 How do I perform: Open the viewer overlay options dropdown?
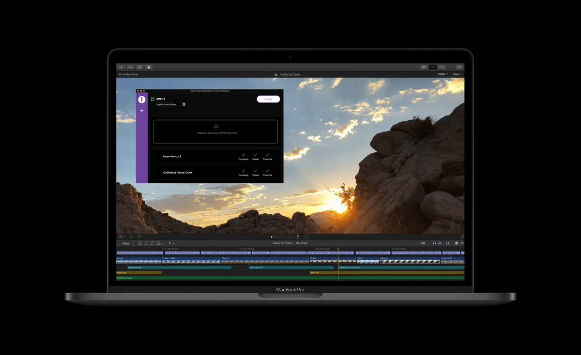click(x=122, y=237)
